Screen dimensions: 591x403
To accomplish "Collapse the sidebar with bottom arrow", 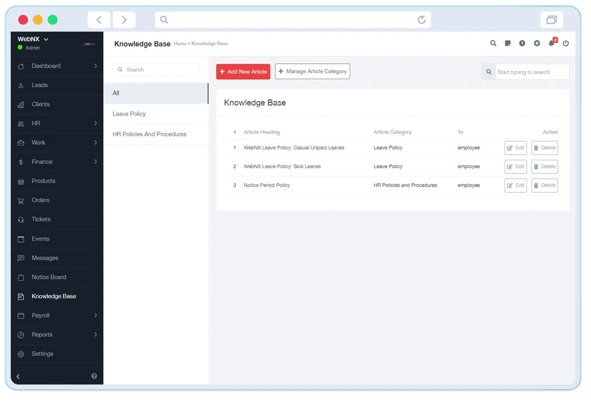I will (18, 376).
